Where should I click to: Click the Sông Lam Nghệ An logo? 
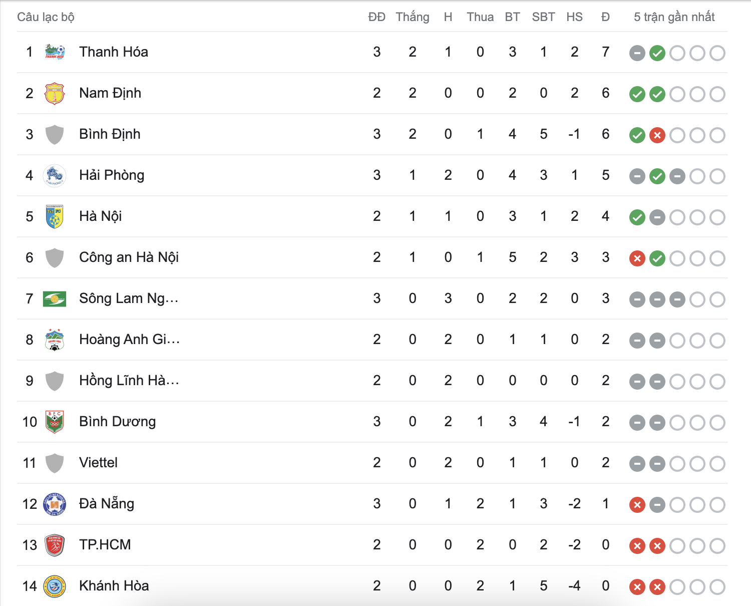click(x=55, y=298)
